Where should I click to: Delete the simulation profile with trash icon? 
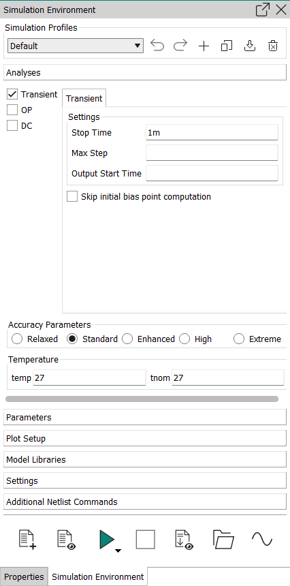tap(273, 46)
